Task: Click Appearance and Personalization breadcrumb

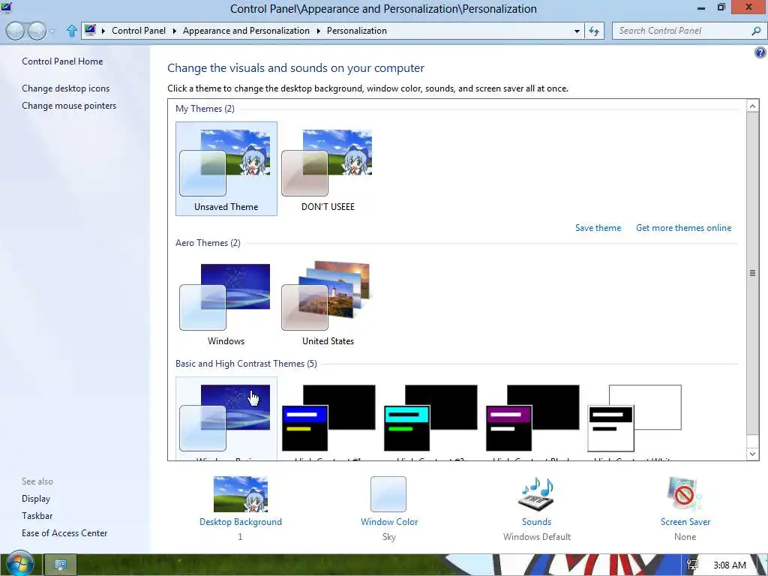Action: click(246, 30)
